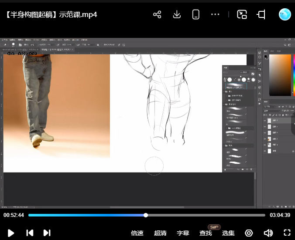The width and height of the screenshot is (295, 240).
Task: Open the 字幕 subtitles menu
Action: 183,233
